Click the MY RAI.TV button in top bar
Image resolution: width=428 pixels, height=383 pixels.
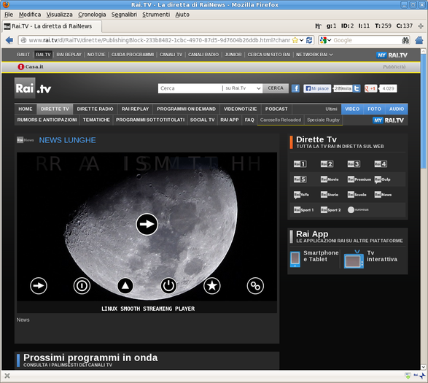point(392,55)
